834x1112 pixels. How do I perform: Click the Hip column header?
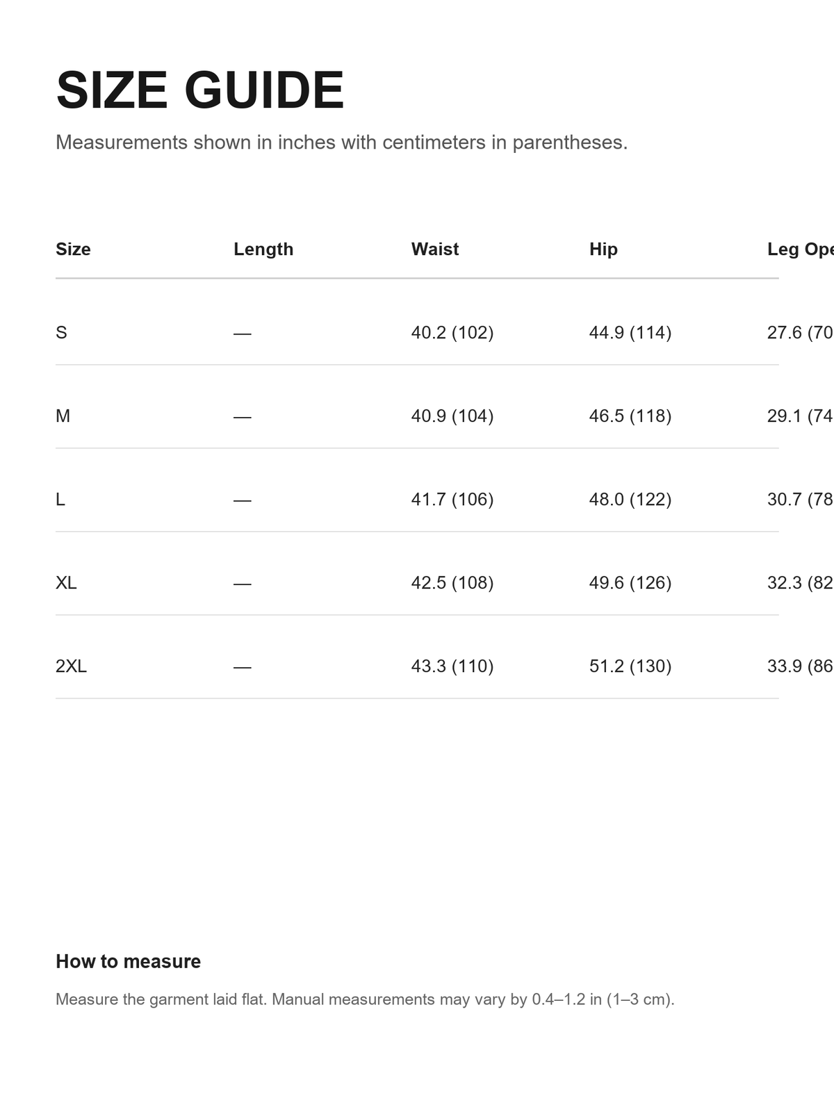(603, 249)
